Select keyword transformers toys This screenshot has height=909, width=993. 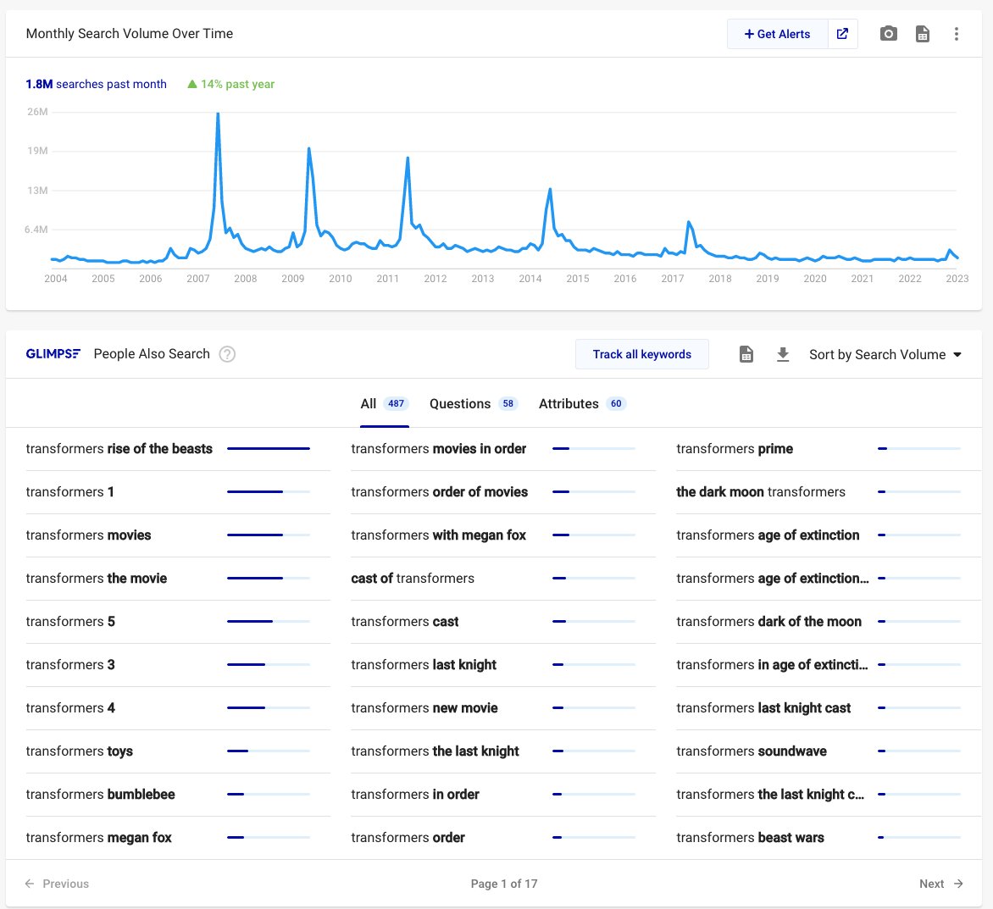pyautogui.click(x=79, y=751)
